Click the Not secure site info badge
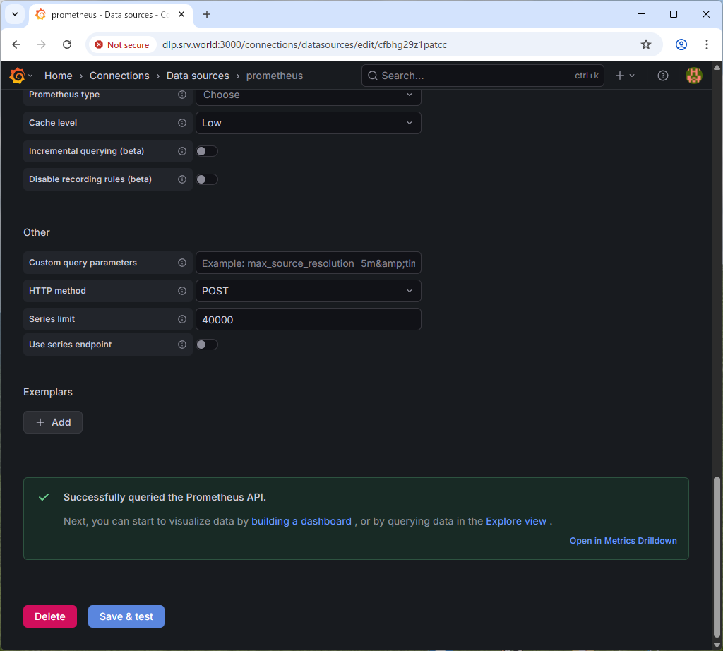723x651 pixels. (x=122, y=44)
